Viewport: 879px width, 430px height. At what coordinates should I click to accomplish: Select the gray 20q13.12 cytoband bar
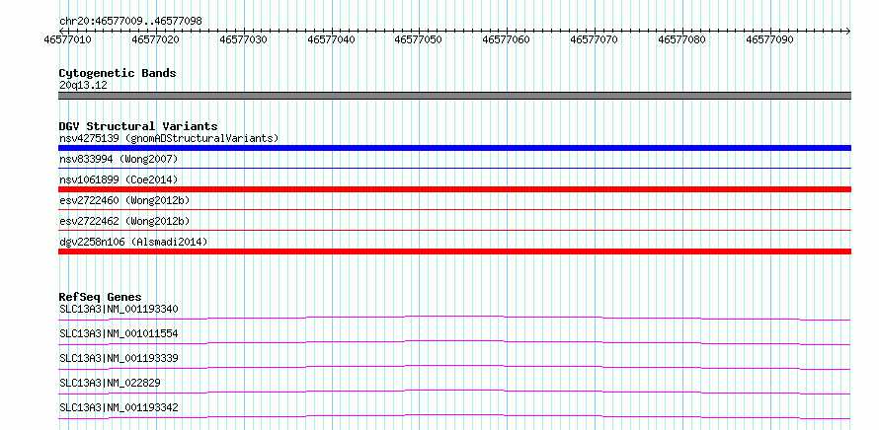(454, 96)
